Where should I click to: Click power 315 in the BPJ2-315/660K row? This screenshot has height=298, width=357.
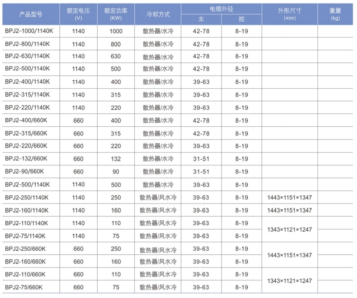pos(116,134)
